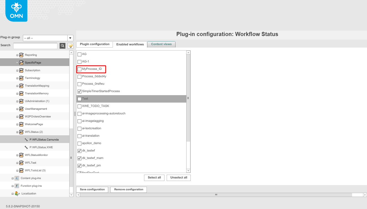Open the Content views tab
Screen dimensions: 367x209
pyautogui.click(x=161, y=44)
